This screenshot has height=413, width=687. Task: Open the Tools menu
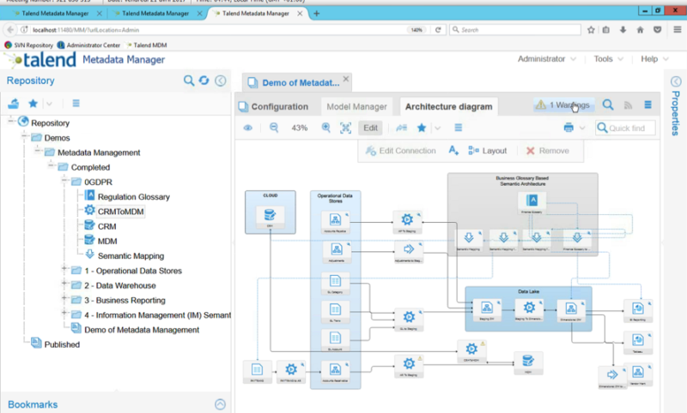pos(608,59)
